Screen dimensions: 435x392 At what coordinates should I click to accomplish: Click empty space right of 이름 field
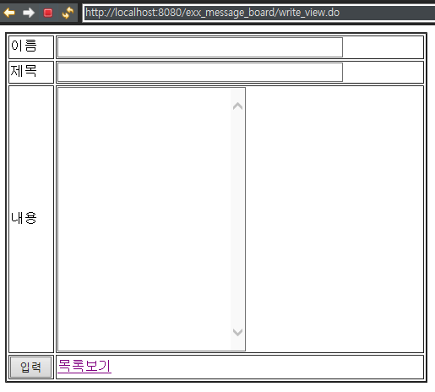coord(383,47)
